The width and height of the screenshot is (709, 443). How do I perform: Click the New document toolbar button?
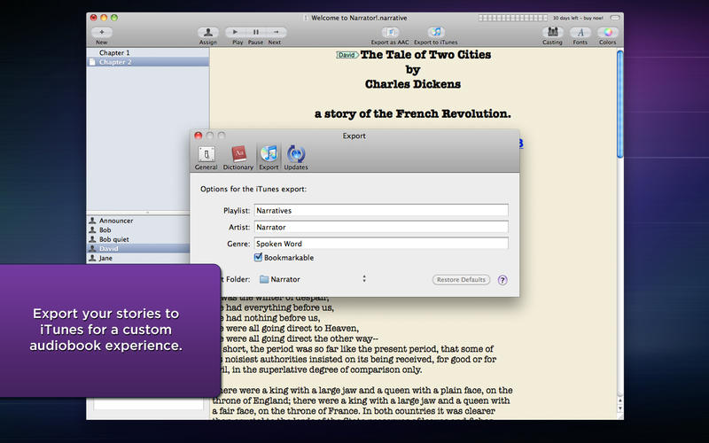click(102, 32)
